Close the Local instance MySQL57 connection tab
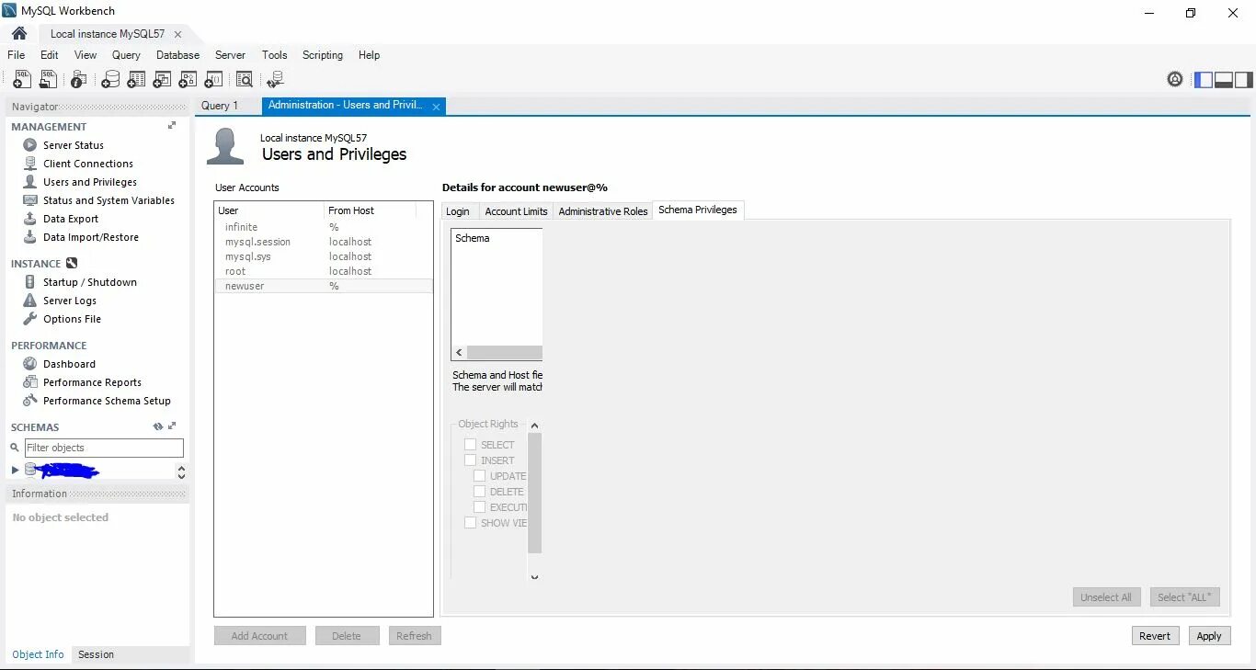 point(177,34)
